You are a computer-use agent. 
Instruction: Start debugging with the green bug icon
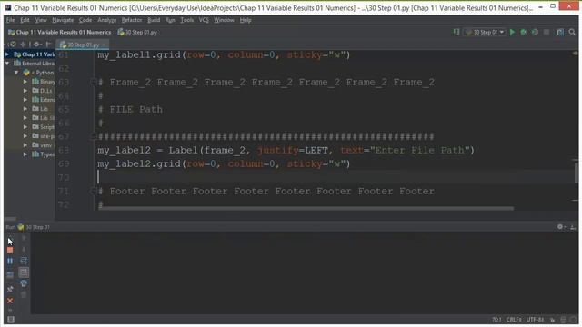(x=524, y=33)
